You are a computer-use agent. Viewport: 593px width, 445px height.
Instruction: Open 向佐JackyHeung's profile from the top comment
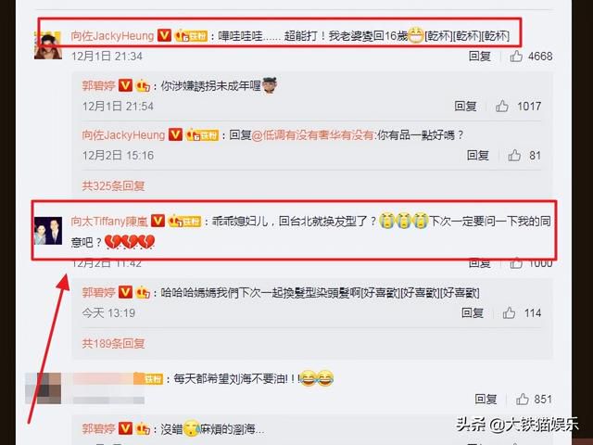pos(112,36)
